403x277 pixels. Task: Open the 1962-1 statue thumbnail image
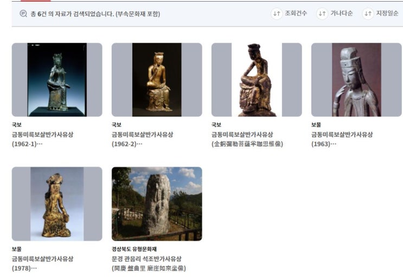coord(57,80)
